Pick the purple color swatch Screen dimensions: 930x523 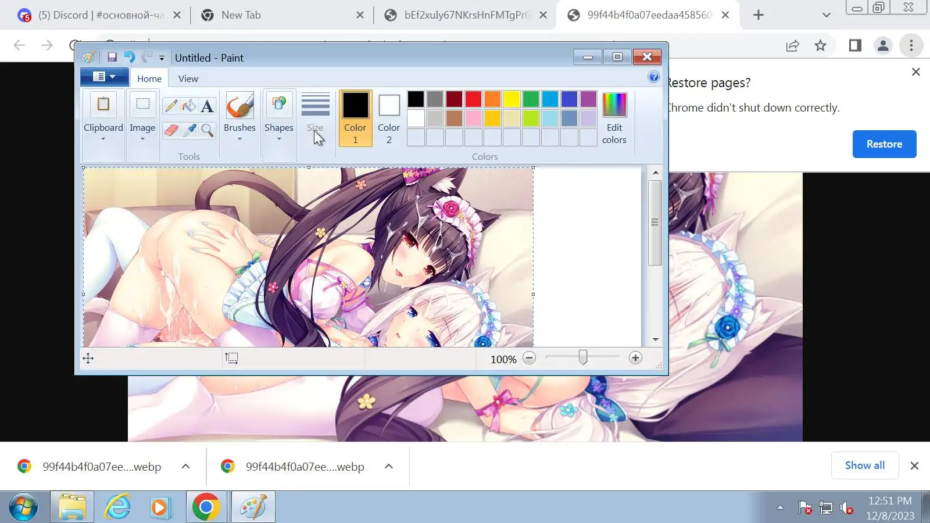pos(588,99)
